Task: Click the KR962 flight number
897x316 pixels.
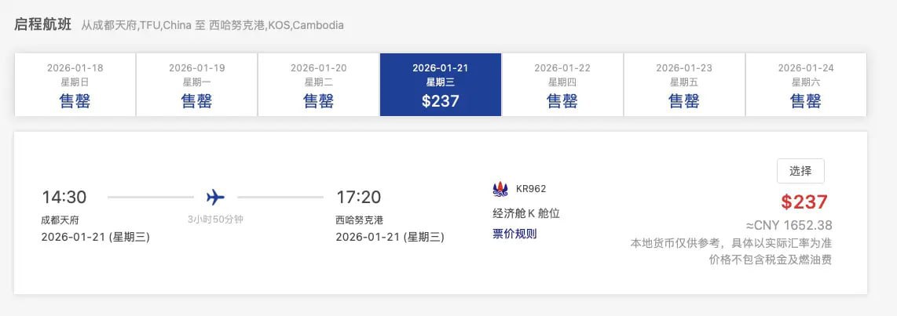Action: (531, 189)
